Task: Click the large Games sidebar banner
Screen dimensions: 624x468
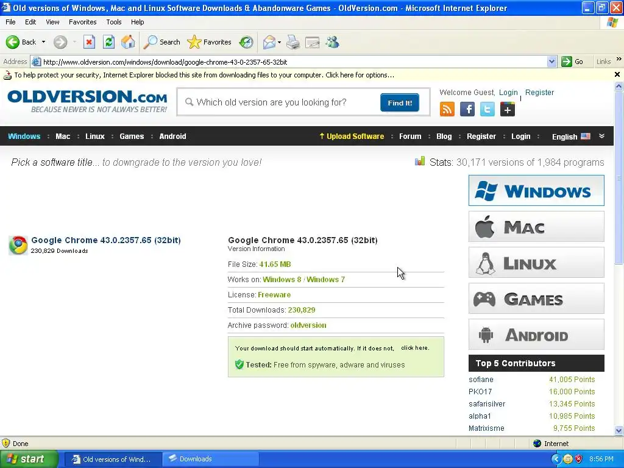Action: (536, 299)
